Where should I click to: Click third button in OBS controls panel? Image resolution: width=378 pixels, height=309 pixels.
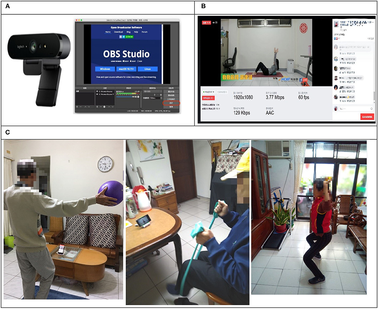tap(171, 99)
